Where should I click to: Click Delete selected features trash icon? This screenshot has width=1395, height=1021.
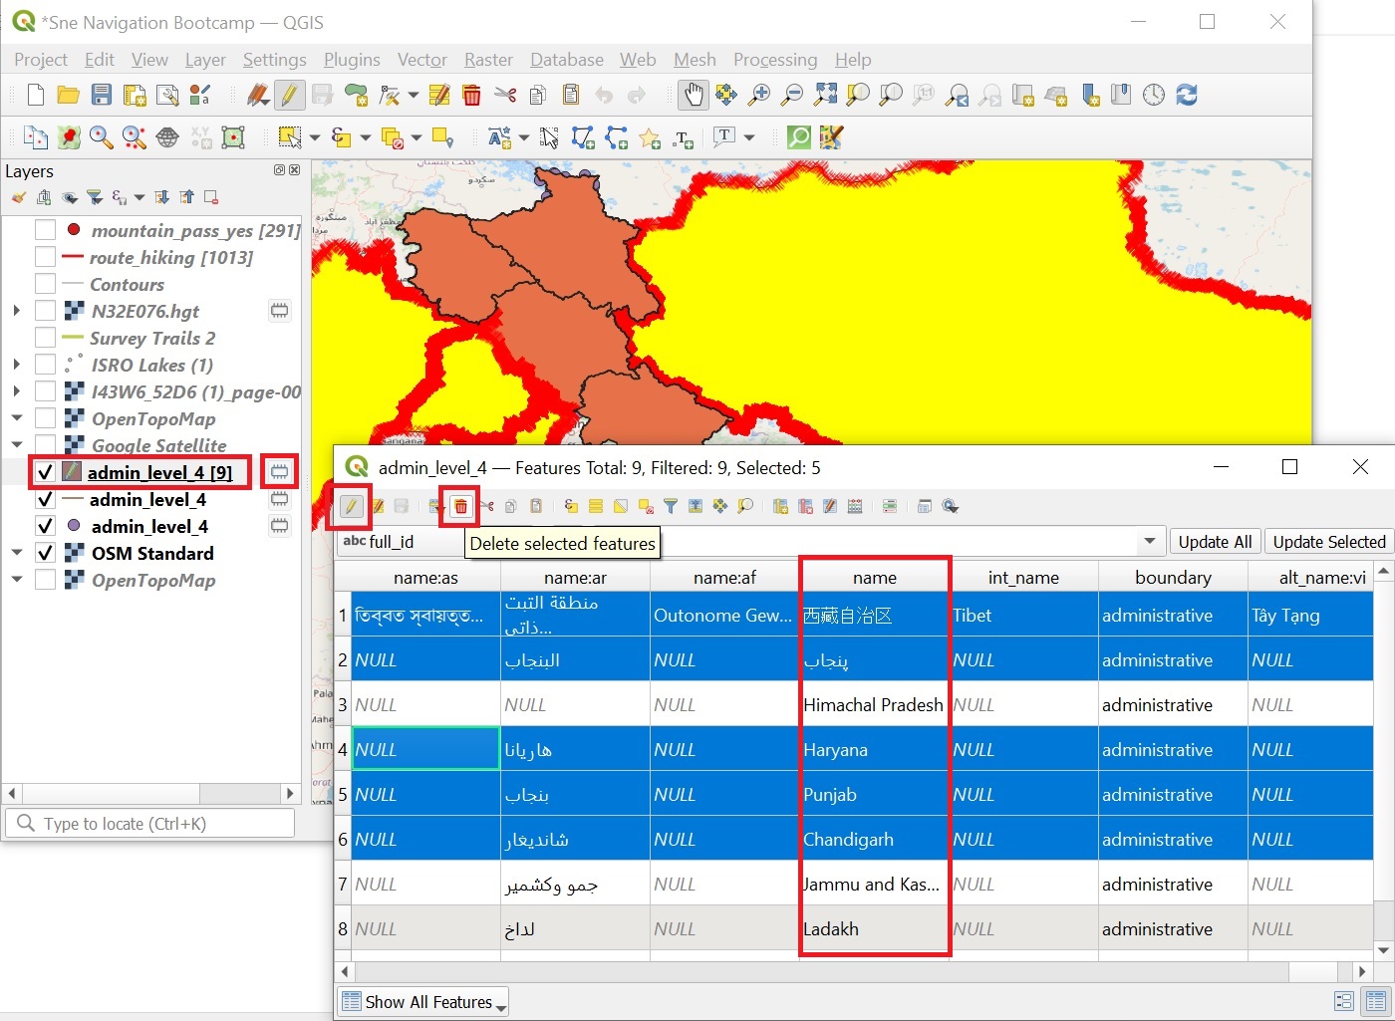[x=460, y=506]
